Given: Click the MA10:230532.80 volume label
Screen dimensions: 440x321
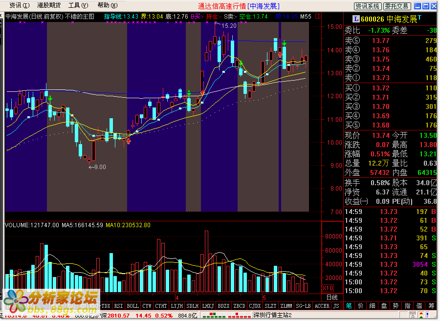Looking at the screenshot, I should click(x=128, y=225).
